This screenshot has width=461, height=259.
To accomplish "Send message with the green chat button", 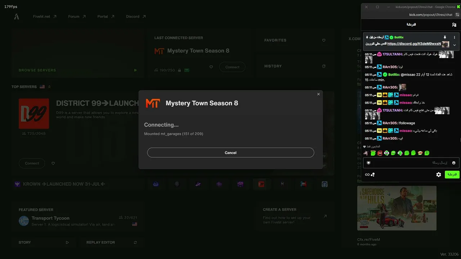I will tap(452, 174).
